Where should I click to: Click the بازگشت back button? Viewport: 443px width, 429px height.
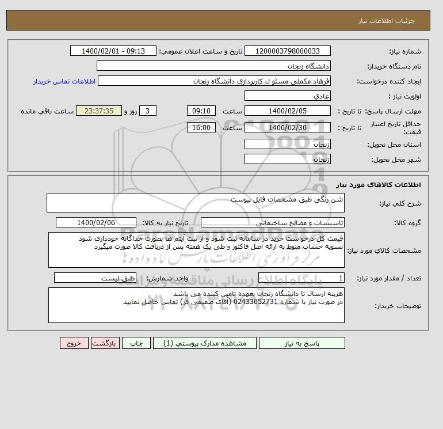pos(105,343)
